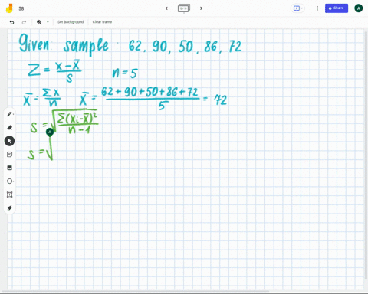The width and height of the screenshot is (368, 294).
Task: Add a text box
Action: (9, 194)
